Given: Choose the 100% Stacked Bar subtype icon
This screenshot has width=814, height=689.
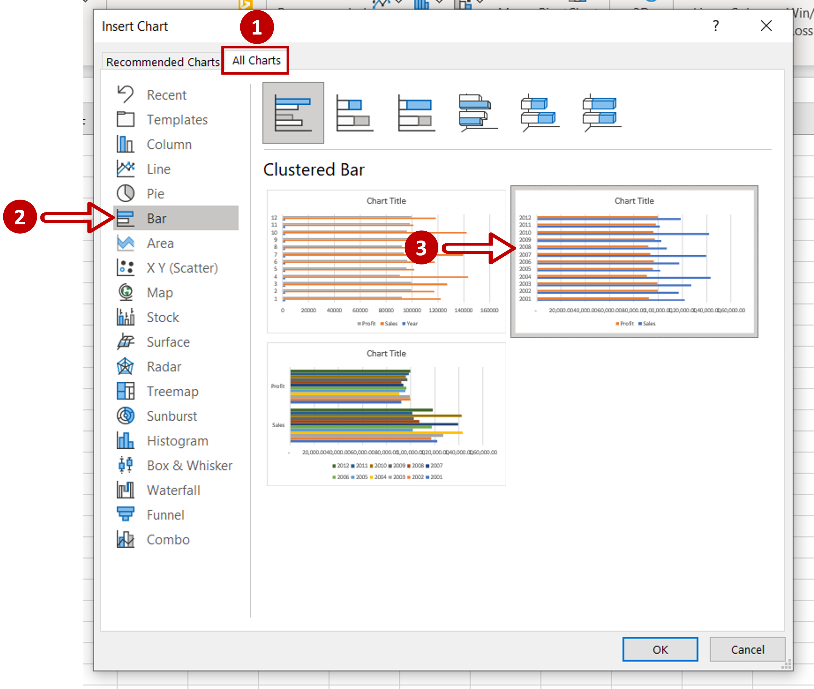Looking at the screenshot, I should point(416,113).
